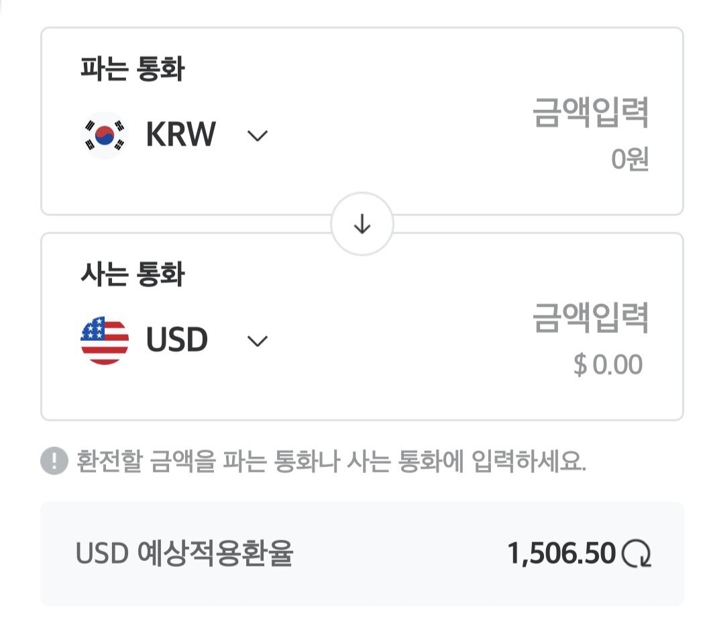Refresh the USD exchange rate
The width and height of the screenshot is (705, 620).
coord(636,554)
